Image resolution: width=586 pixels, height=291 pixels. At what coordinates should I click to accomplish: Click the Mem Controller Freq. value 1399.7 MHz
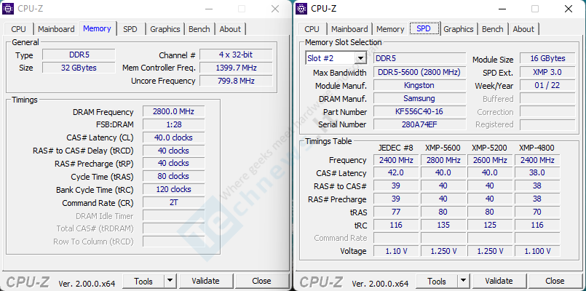(x=236, y=68)
